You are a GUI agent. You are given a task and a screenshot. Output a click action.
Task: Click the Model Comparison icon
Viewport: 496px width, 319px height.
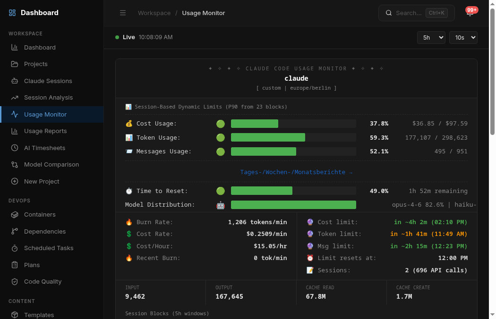[x=15, y=164]
